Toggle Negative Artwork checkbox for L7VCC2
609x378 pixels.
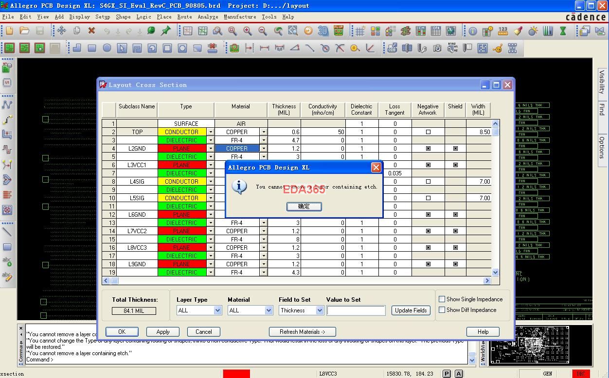pos(428,231)
